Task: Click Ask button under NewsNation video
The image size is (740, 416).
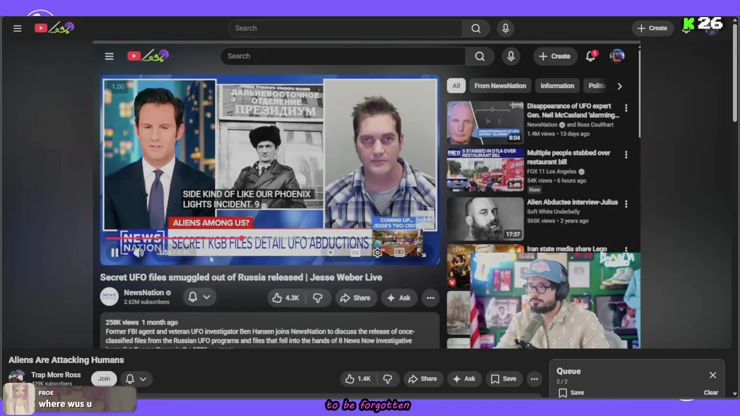Action: pyautogui.click(x=399, y=298)
